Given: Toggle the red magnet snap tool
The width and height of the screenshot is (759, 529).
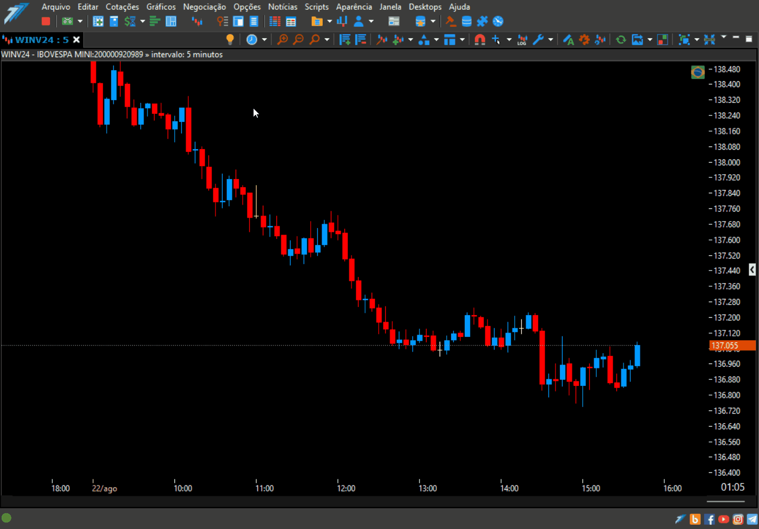Looking at the screenshot, I should (x=480, y=39).
